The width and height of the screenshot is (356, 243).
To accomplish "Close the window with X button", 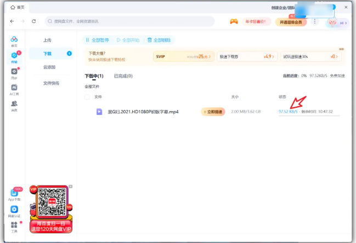I will [x=346, y=7].
